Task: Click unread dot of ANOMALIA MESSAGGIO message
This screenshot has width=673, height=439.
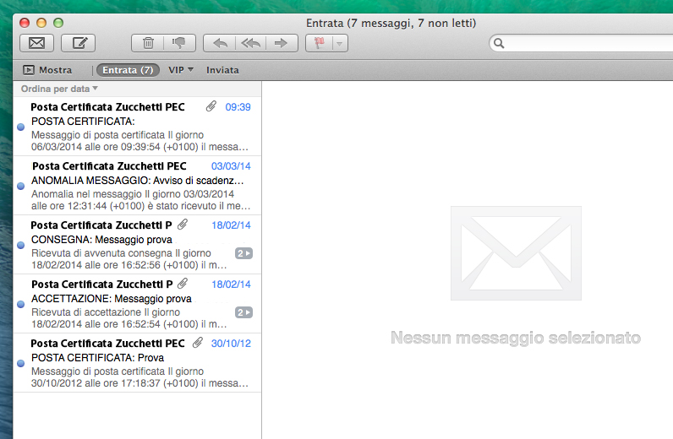Action: (20, 186)
